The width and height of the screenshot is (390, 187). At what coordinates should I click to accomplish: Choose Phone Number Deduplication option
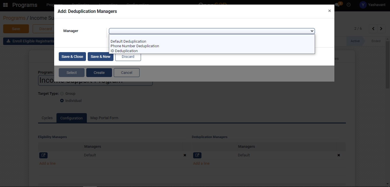point(135,46)
